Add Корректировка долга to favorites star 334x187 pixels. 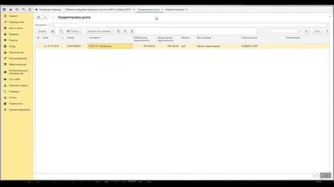pyautogui.click(x=53, y=17)
